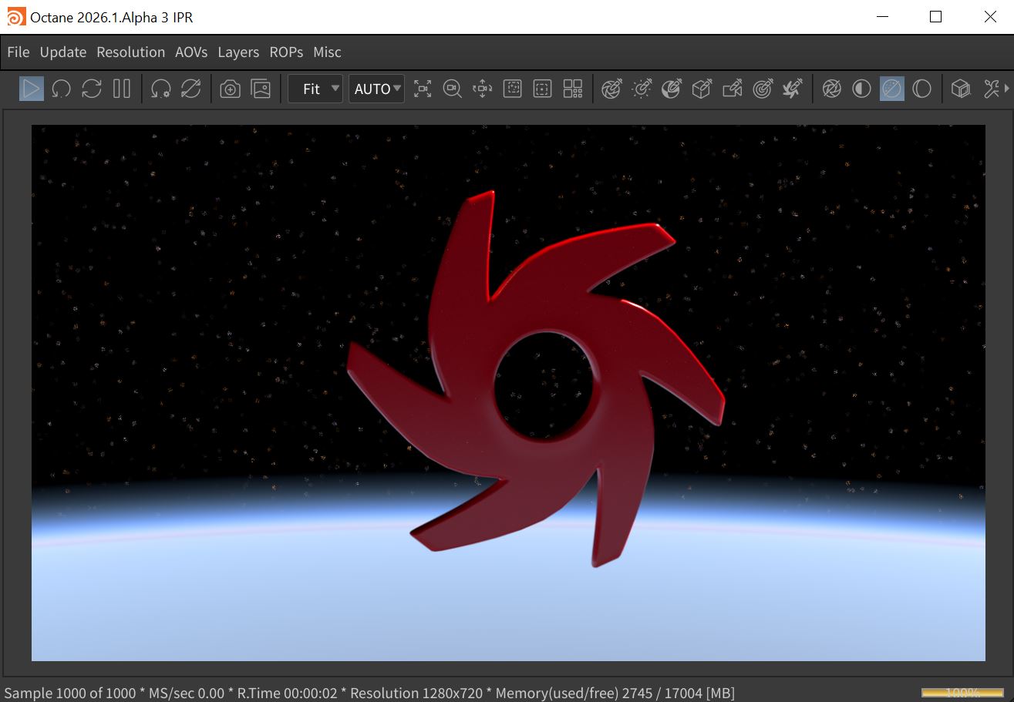Expand the toolbar overflow arrow
Image resolution: width=1014 pixels, height=702 pixels.
pyautogui.click(x=1006, y=89)
